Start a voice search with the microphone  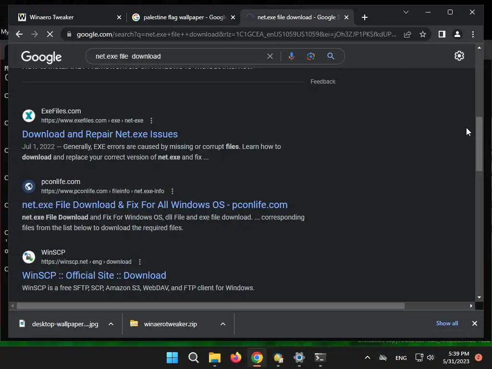point(292,56)
